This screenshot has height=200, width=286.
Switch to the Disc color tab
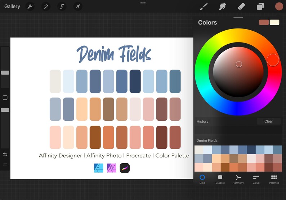pyautogui.click(x=202, y=179)
